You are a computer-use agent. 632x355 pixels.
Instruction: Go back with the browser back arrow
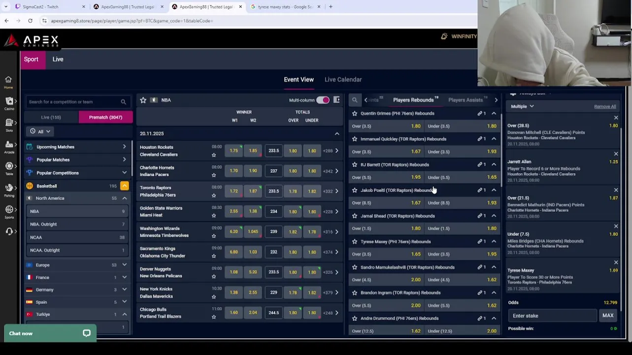coord(6,21)
